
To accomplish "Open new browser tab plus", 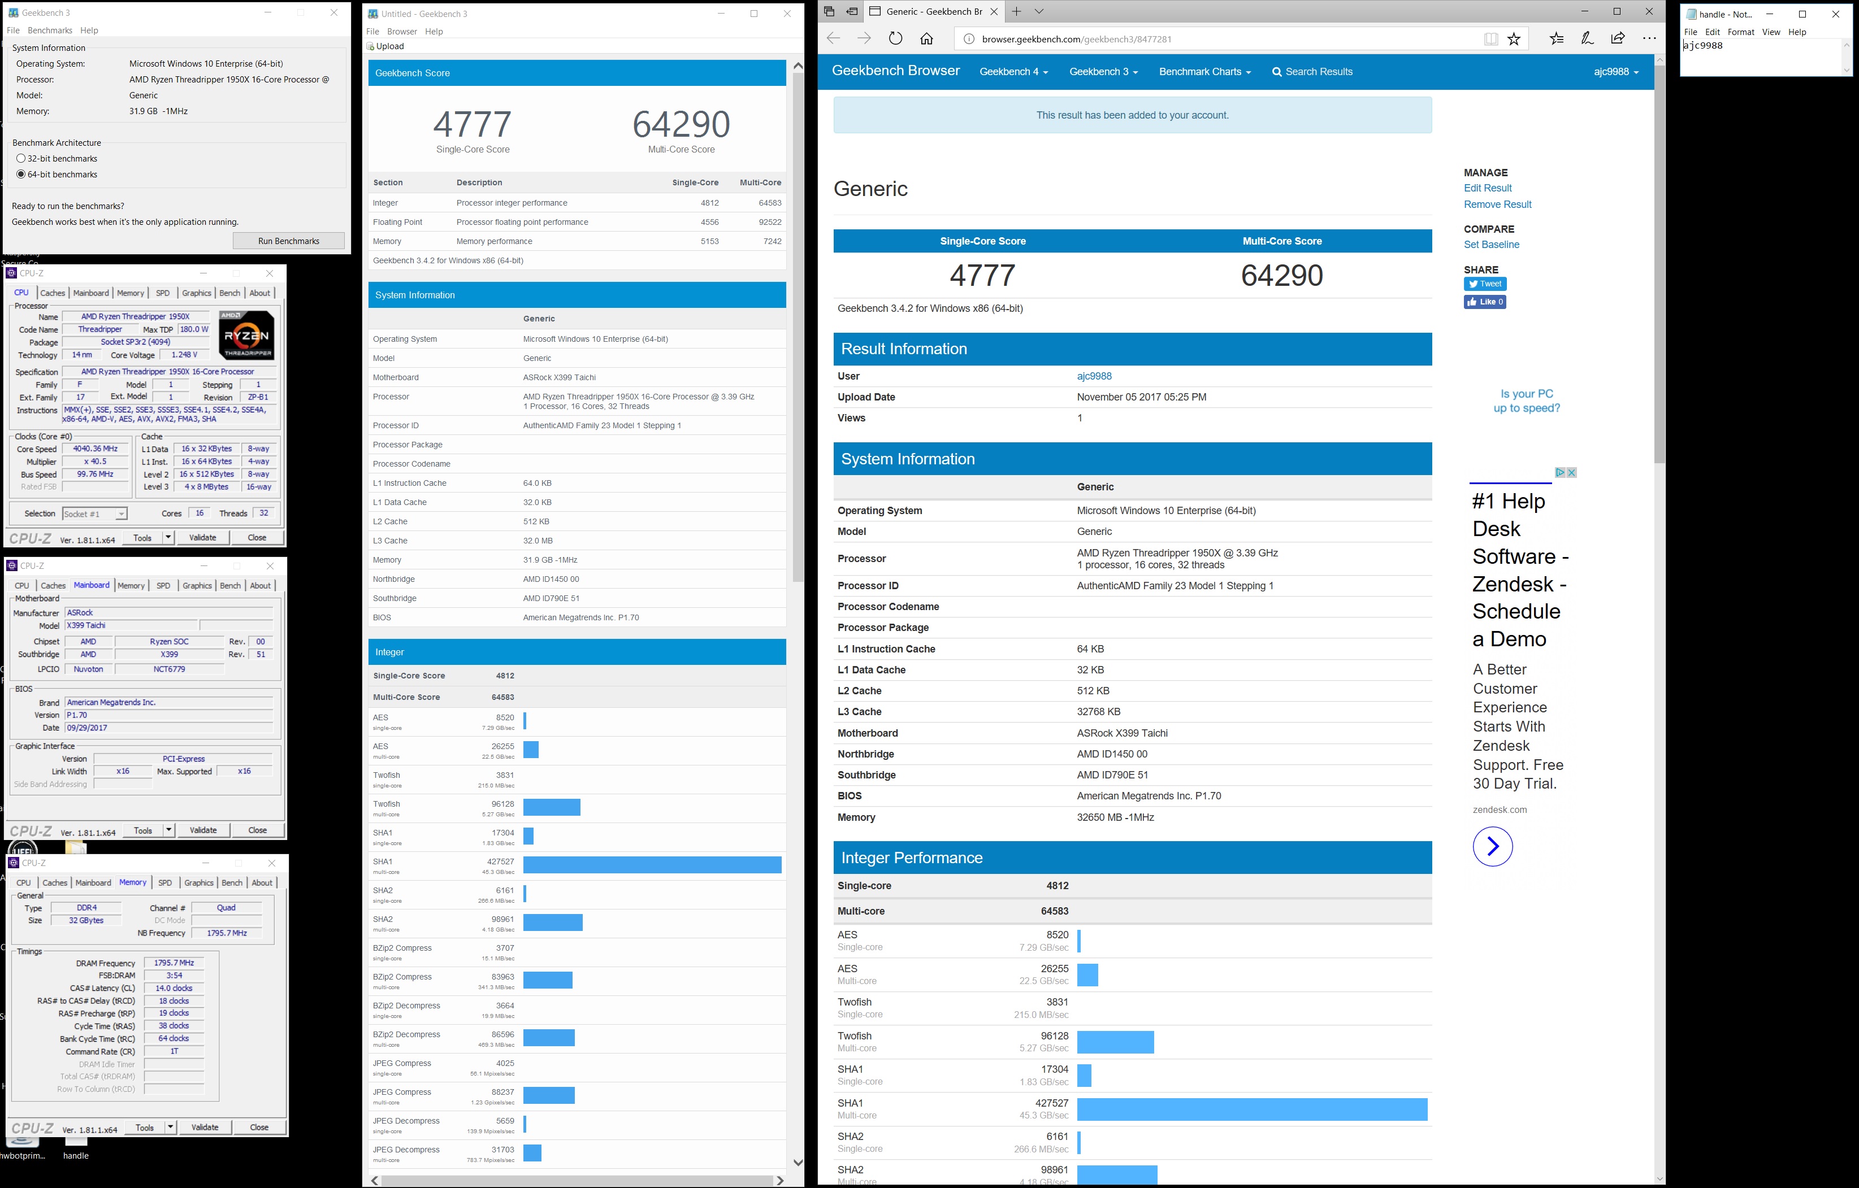I will (1017, 11).
